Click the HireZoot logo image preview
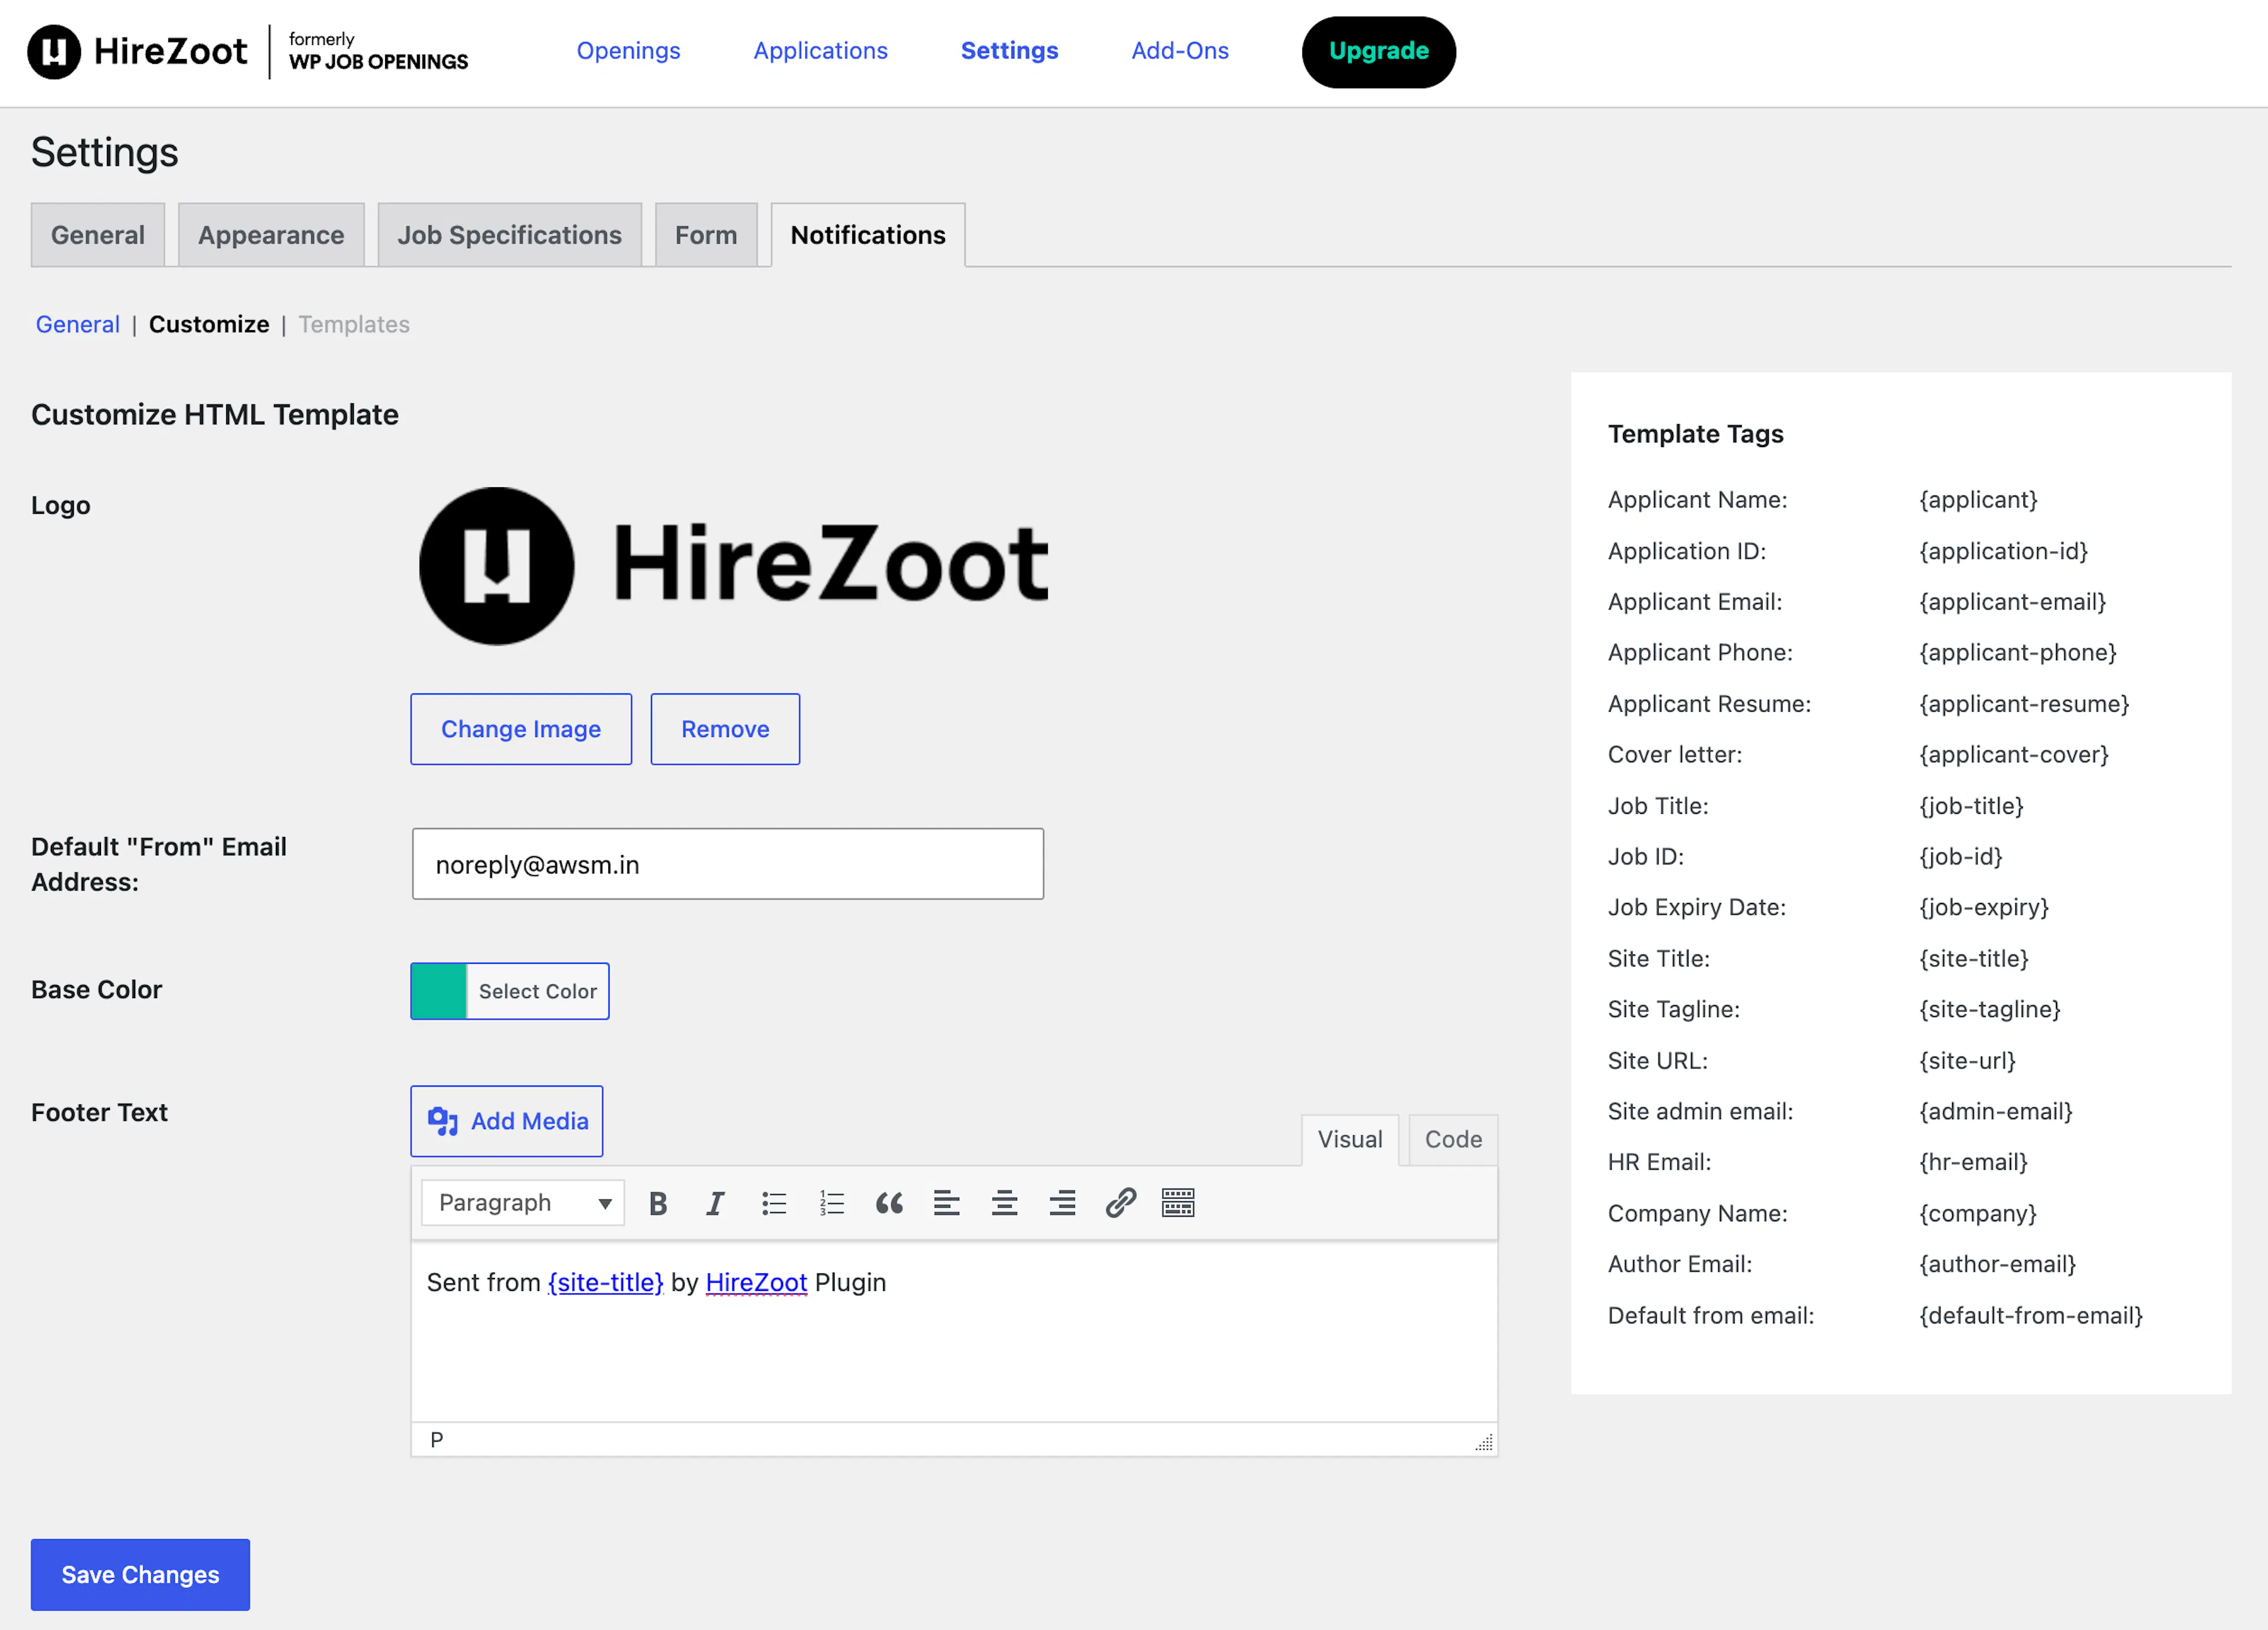 coord(734,566)
